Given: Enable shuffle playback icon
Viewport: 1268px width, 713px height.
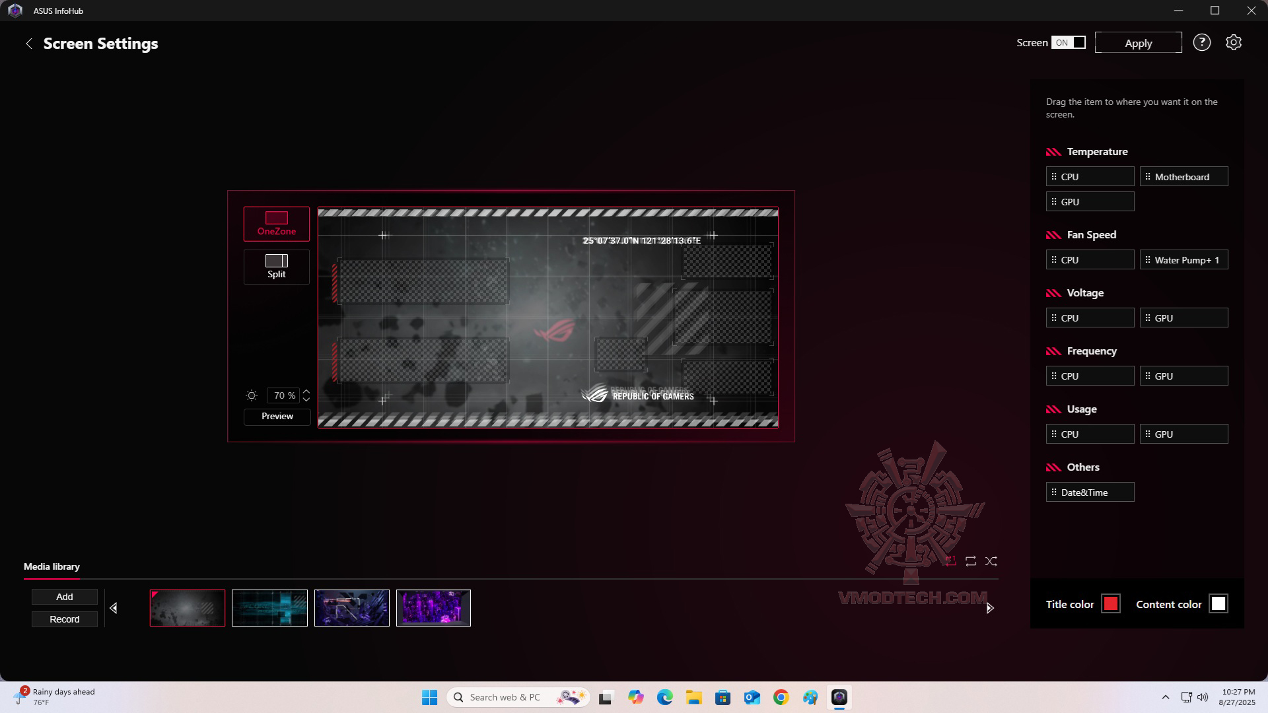Looking at the screenshot, I should [991, 561].
